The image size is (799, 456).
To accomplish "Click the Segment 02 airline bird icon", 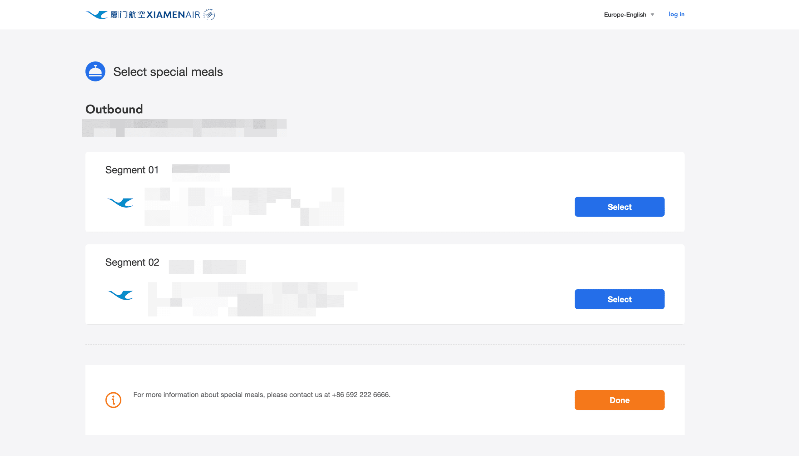I will [x=120, y=295].
